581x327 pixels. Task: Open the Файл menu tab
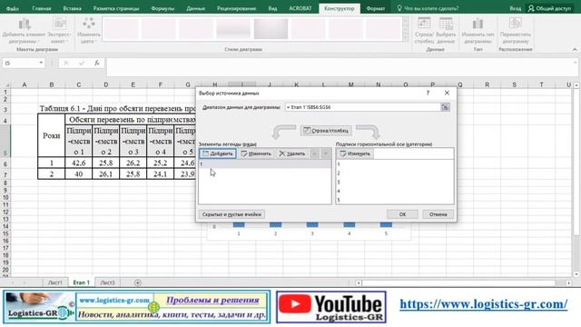[13, 8]
